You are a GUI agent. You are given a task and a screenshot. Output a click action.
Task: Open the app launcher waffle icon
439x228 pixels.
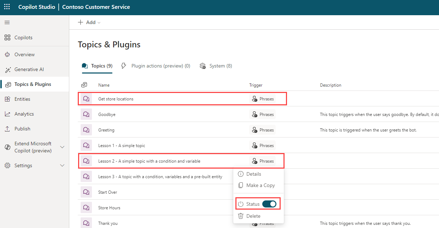click(7, 7)
